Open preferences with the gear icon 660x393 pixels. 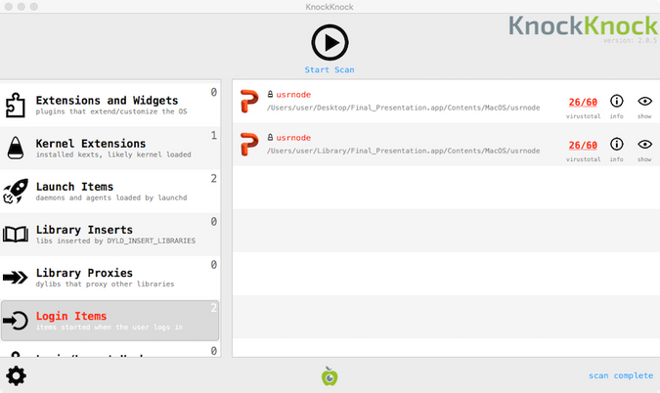16,375
